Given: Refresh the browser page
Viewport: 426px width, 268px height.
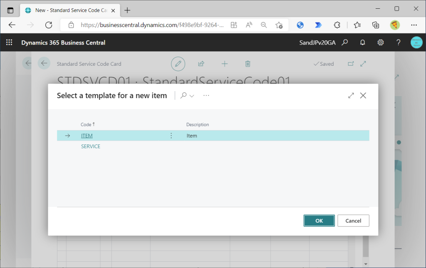Looking at the screenshot, I should 49,25.
